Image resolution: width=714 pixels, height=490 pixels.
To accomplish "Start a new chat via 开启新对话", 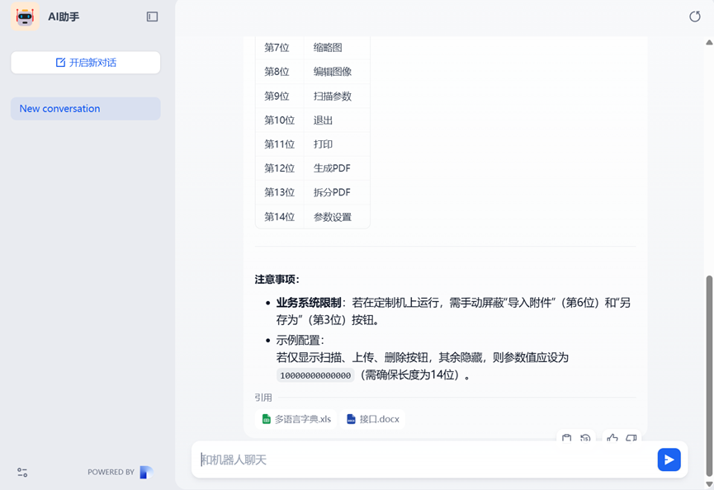I will coord(85,63).
